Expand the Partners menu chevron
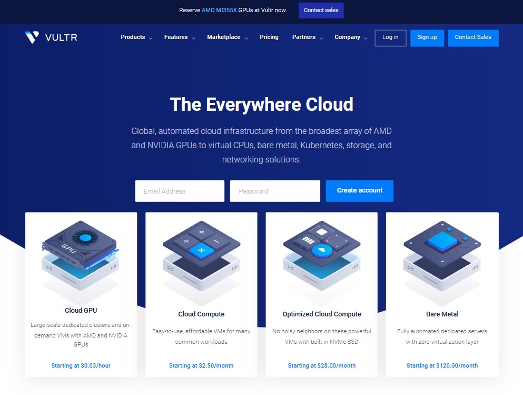Screen dimensions: 523x395 click(x=321, y=38)
